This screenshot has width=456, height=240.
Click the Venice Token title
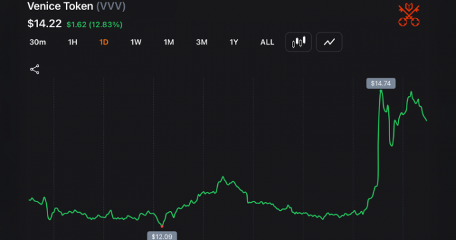coord(60,6)
